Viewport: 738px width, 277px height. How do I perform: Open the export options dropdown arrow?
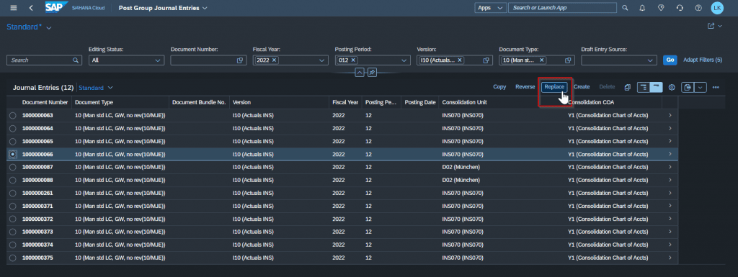[x=701, y=87]
